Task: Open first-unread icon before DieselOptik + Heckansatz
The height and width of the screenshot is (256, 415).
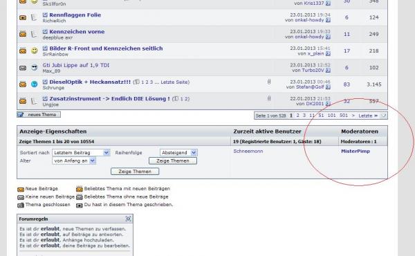Action: (x=45, y=82)
